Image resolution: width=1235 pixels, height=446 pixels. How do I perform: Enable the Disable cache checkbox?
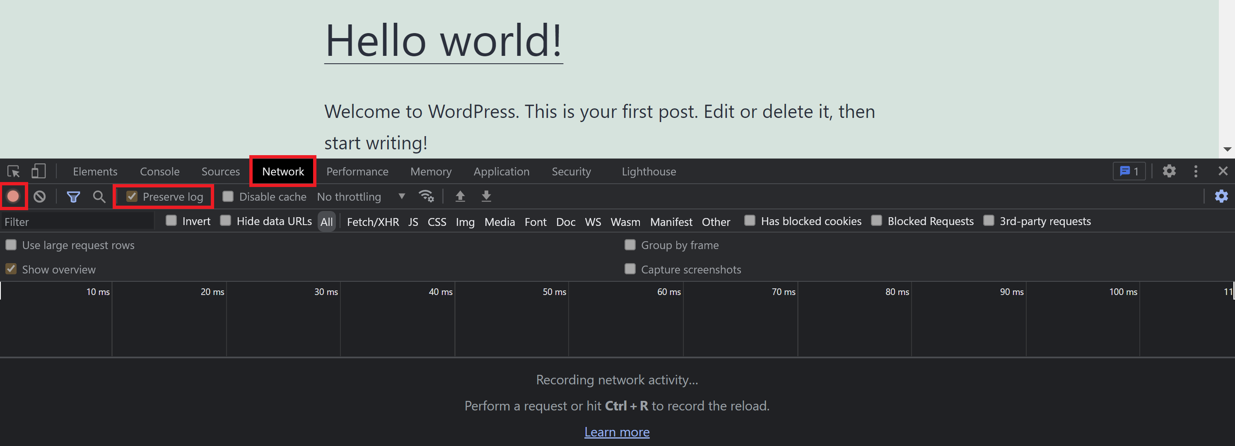228,197
